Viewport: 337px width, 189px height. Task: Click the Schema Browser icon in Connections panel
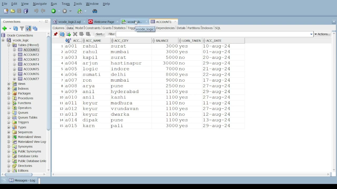(x=28, y=28)
